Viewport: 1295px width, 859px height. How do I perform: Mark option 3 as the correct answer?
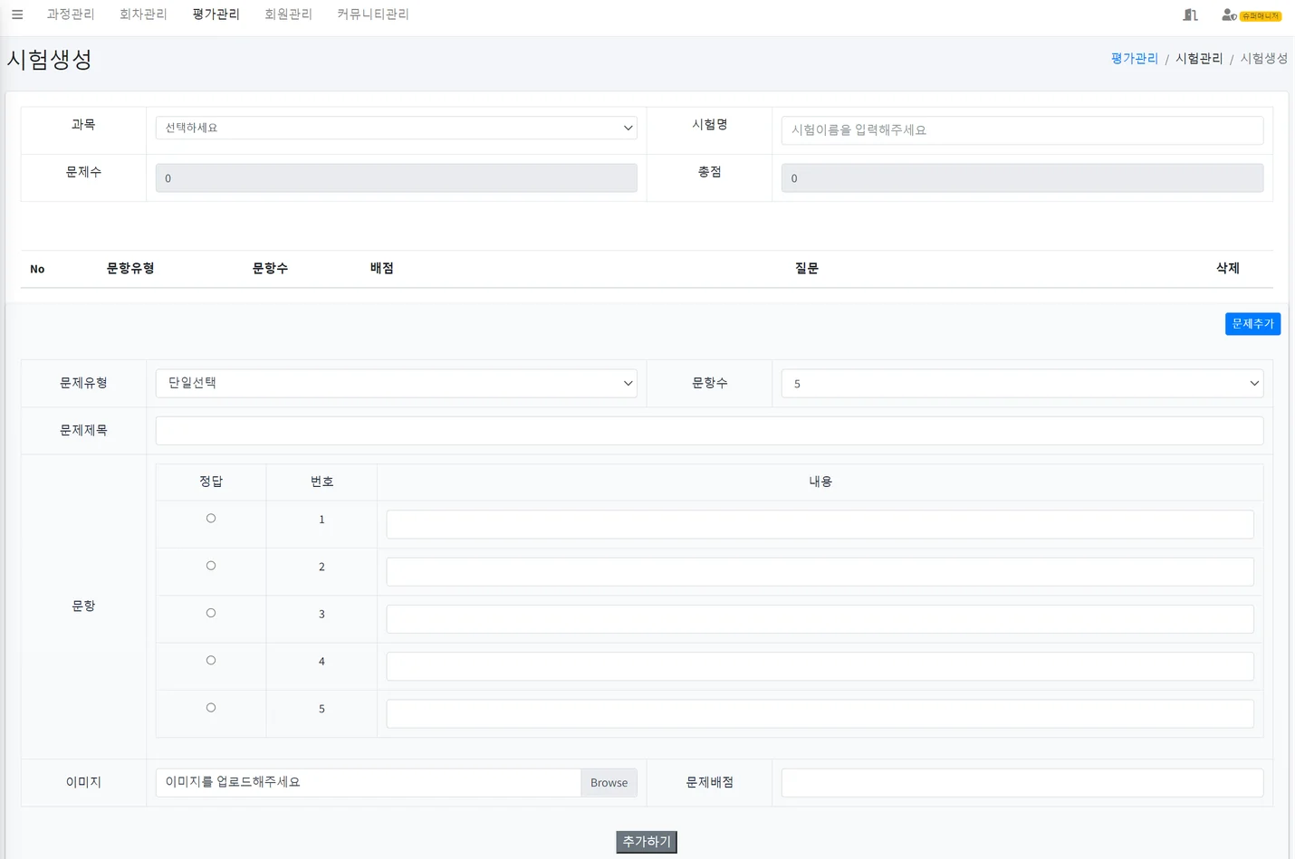click(x=211, y=613)
